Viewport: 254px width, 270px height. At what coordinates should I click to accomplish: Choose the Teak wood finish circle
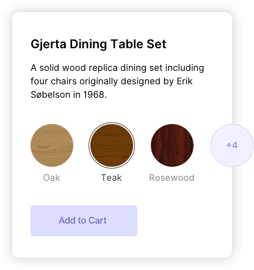(x=112, y=145)
